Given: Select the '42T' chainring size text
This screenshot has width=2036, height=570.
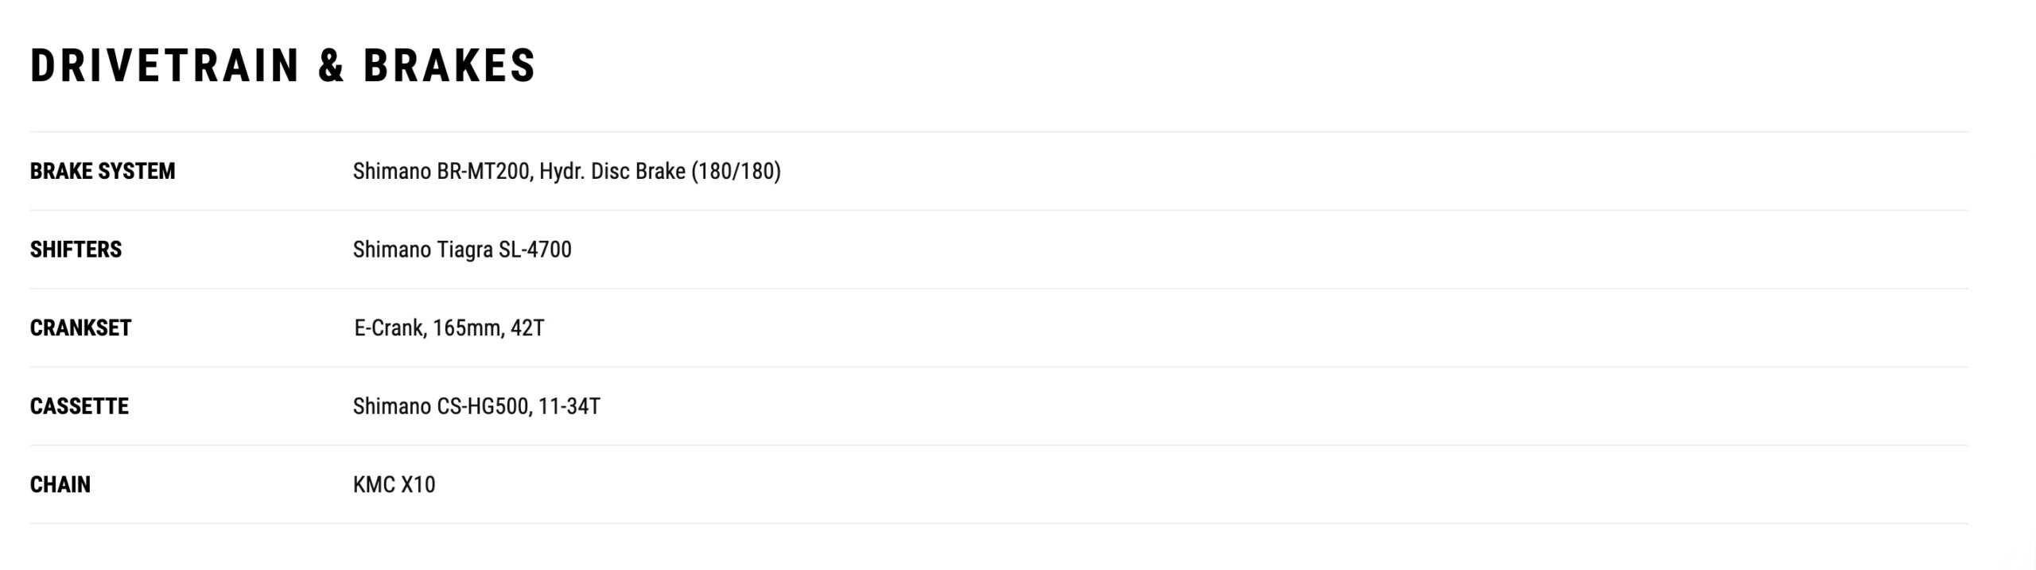Looking at the screenshot, I should point(527,328).
